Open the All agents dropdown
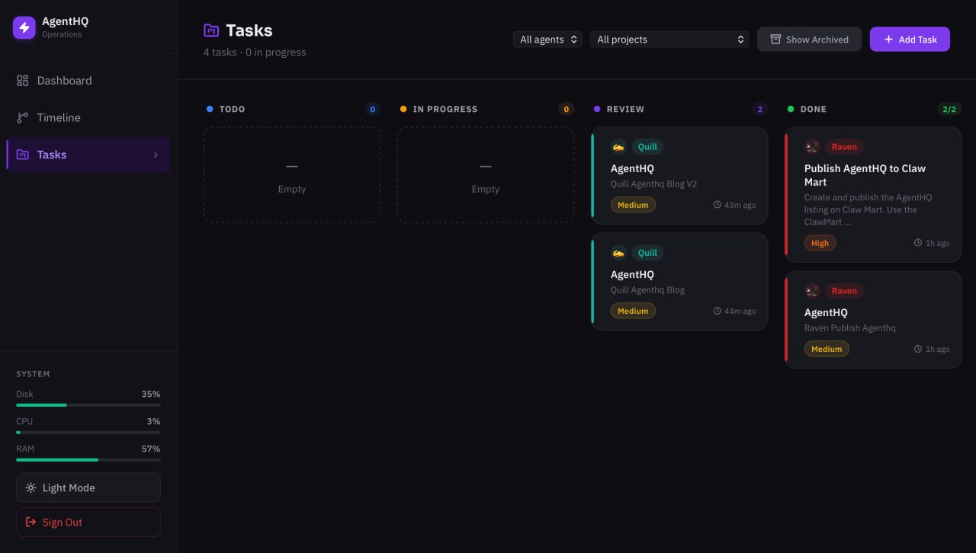976x553 pixels. point(547,39)
